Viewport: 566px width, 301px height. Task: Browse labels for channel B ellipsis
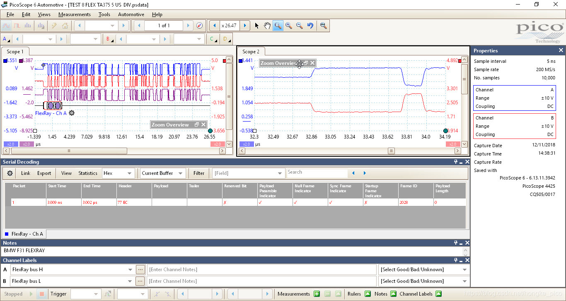pos(140,281)
